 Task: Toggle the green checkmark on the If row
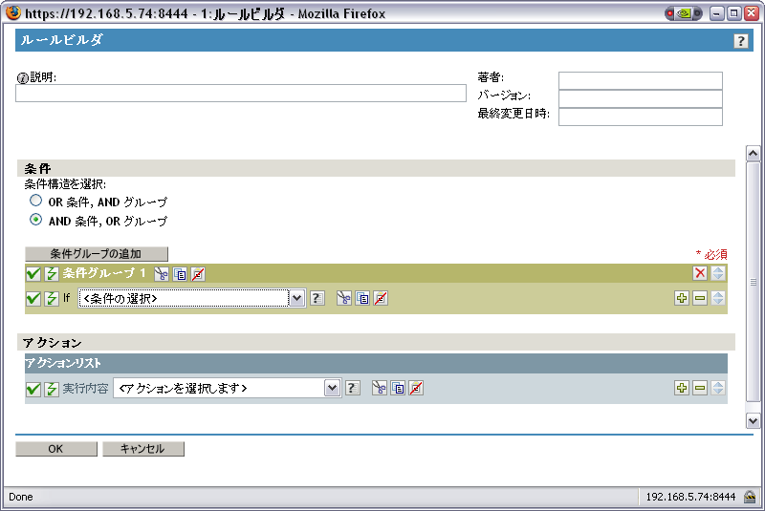tap(33, 298)
